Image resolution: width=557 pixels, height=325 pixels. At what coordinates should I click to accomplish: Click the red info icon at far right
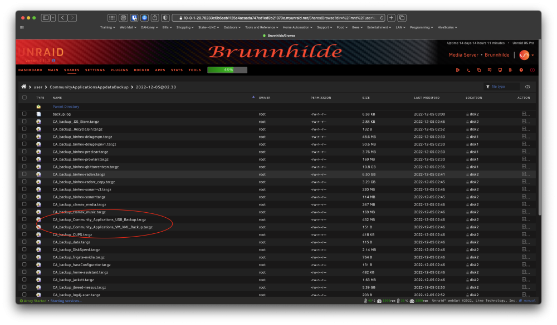pos(532,70)
